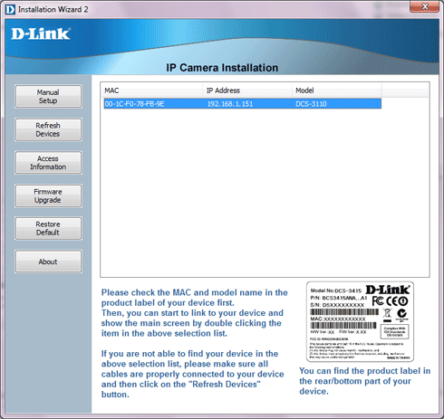444x419 pixels.
Task: Start Firmware Upgrade
Action: point(48,196)
